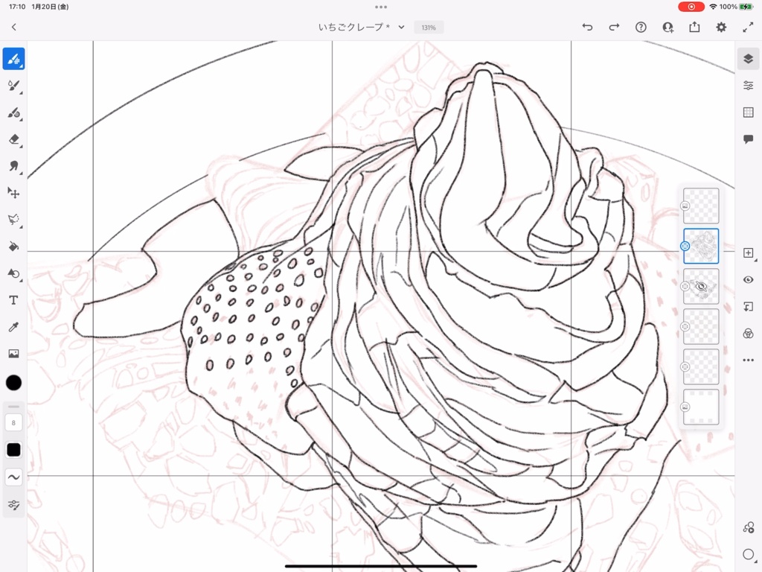Open the layer actions three-dots menu

[749, 360]
